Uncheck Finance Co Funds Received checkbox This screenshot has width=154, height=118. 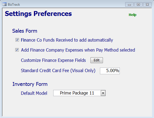(17, 40)
